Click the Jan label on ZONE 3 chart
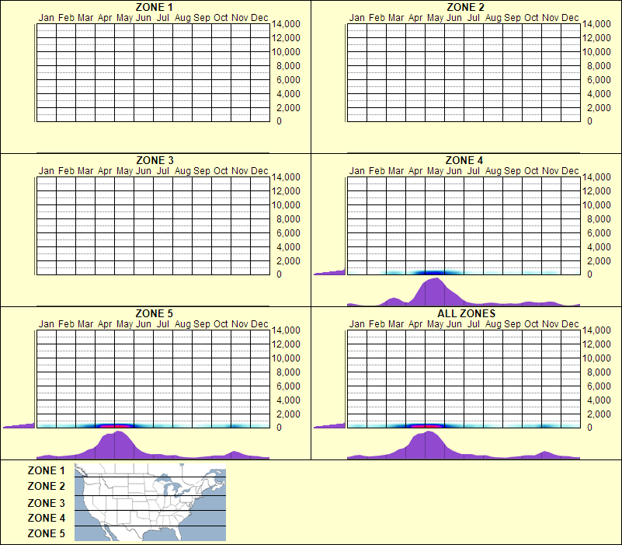Image resolution: width=622 pixels, height=545 pixels. (47, 170)
